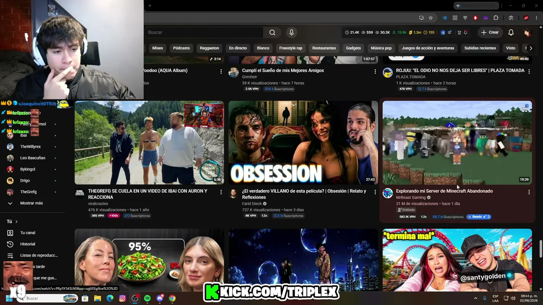Image resolution: width=543 pixels, height=305 pixels.
Task: Open Microsoft Edge from the taskbar
Action: pyautogui.click(x=110, y=298)
